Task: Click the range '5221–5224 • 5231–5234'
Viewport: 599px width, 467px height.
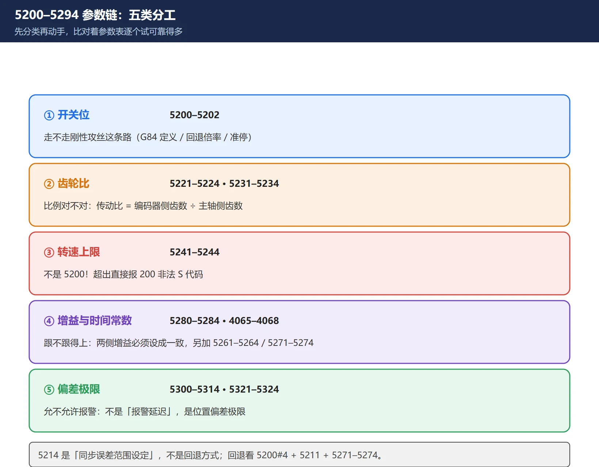Action: click(224, 184)
